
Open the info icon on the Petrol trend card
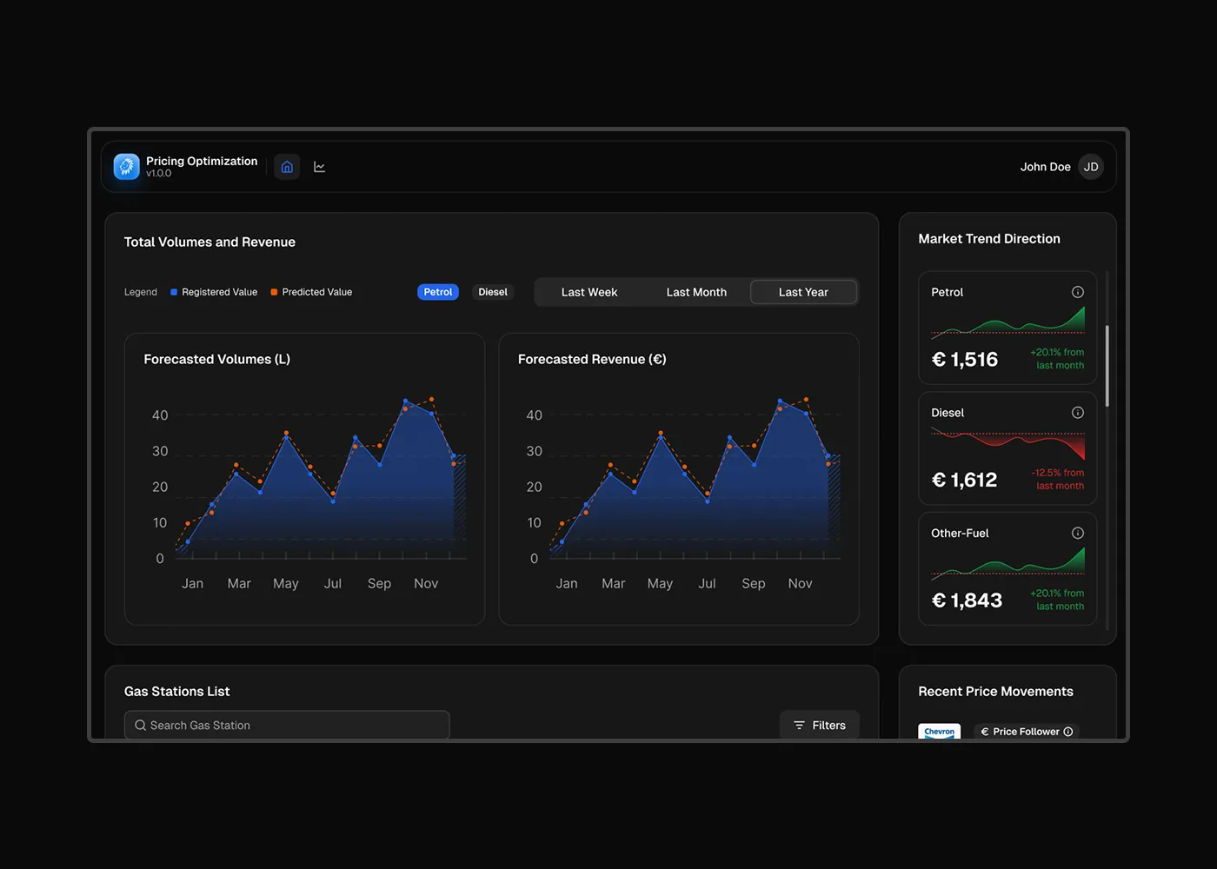[1078, 292]
